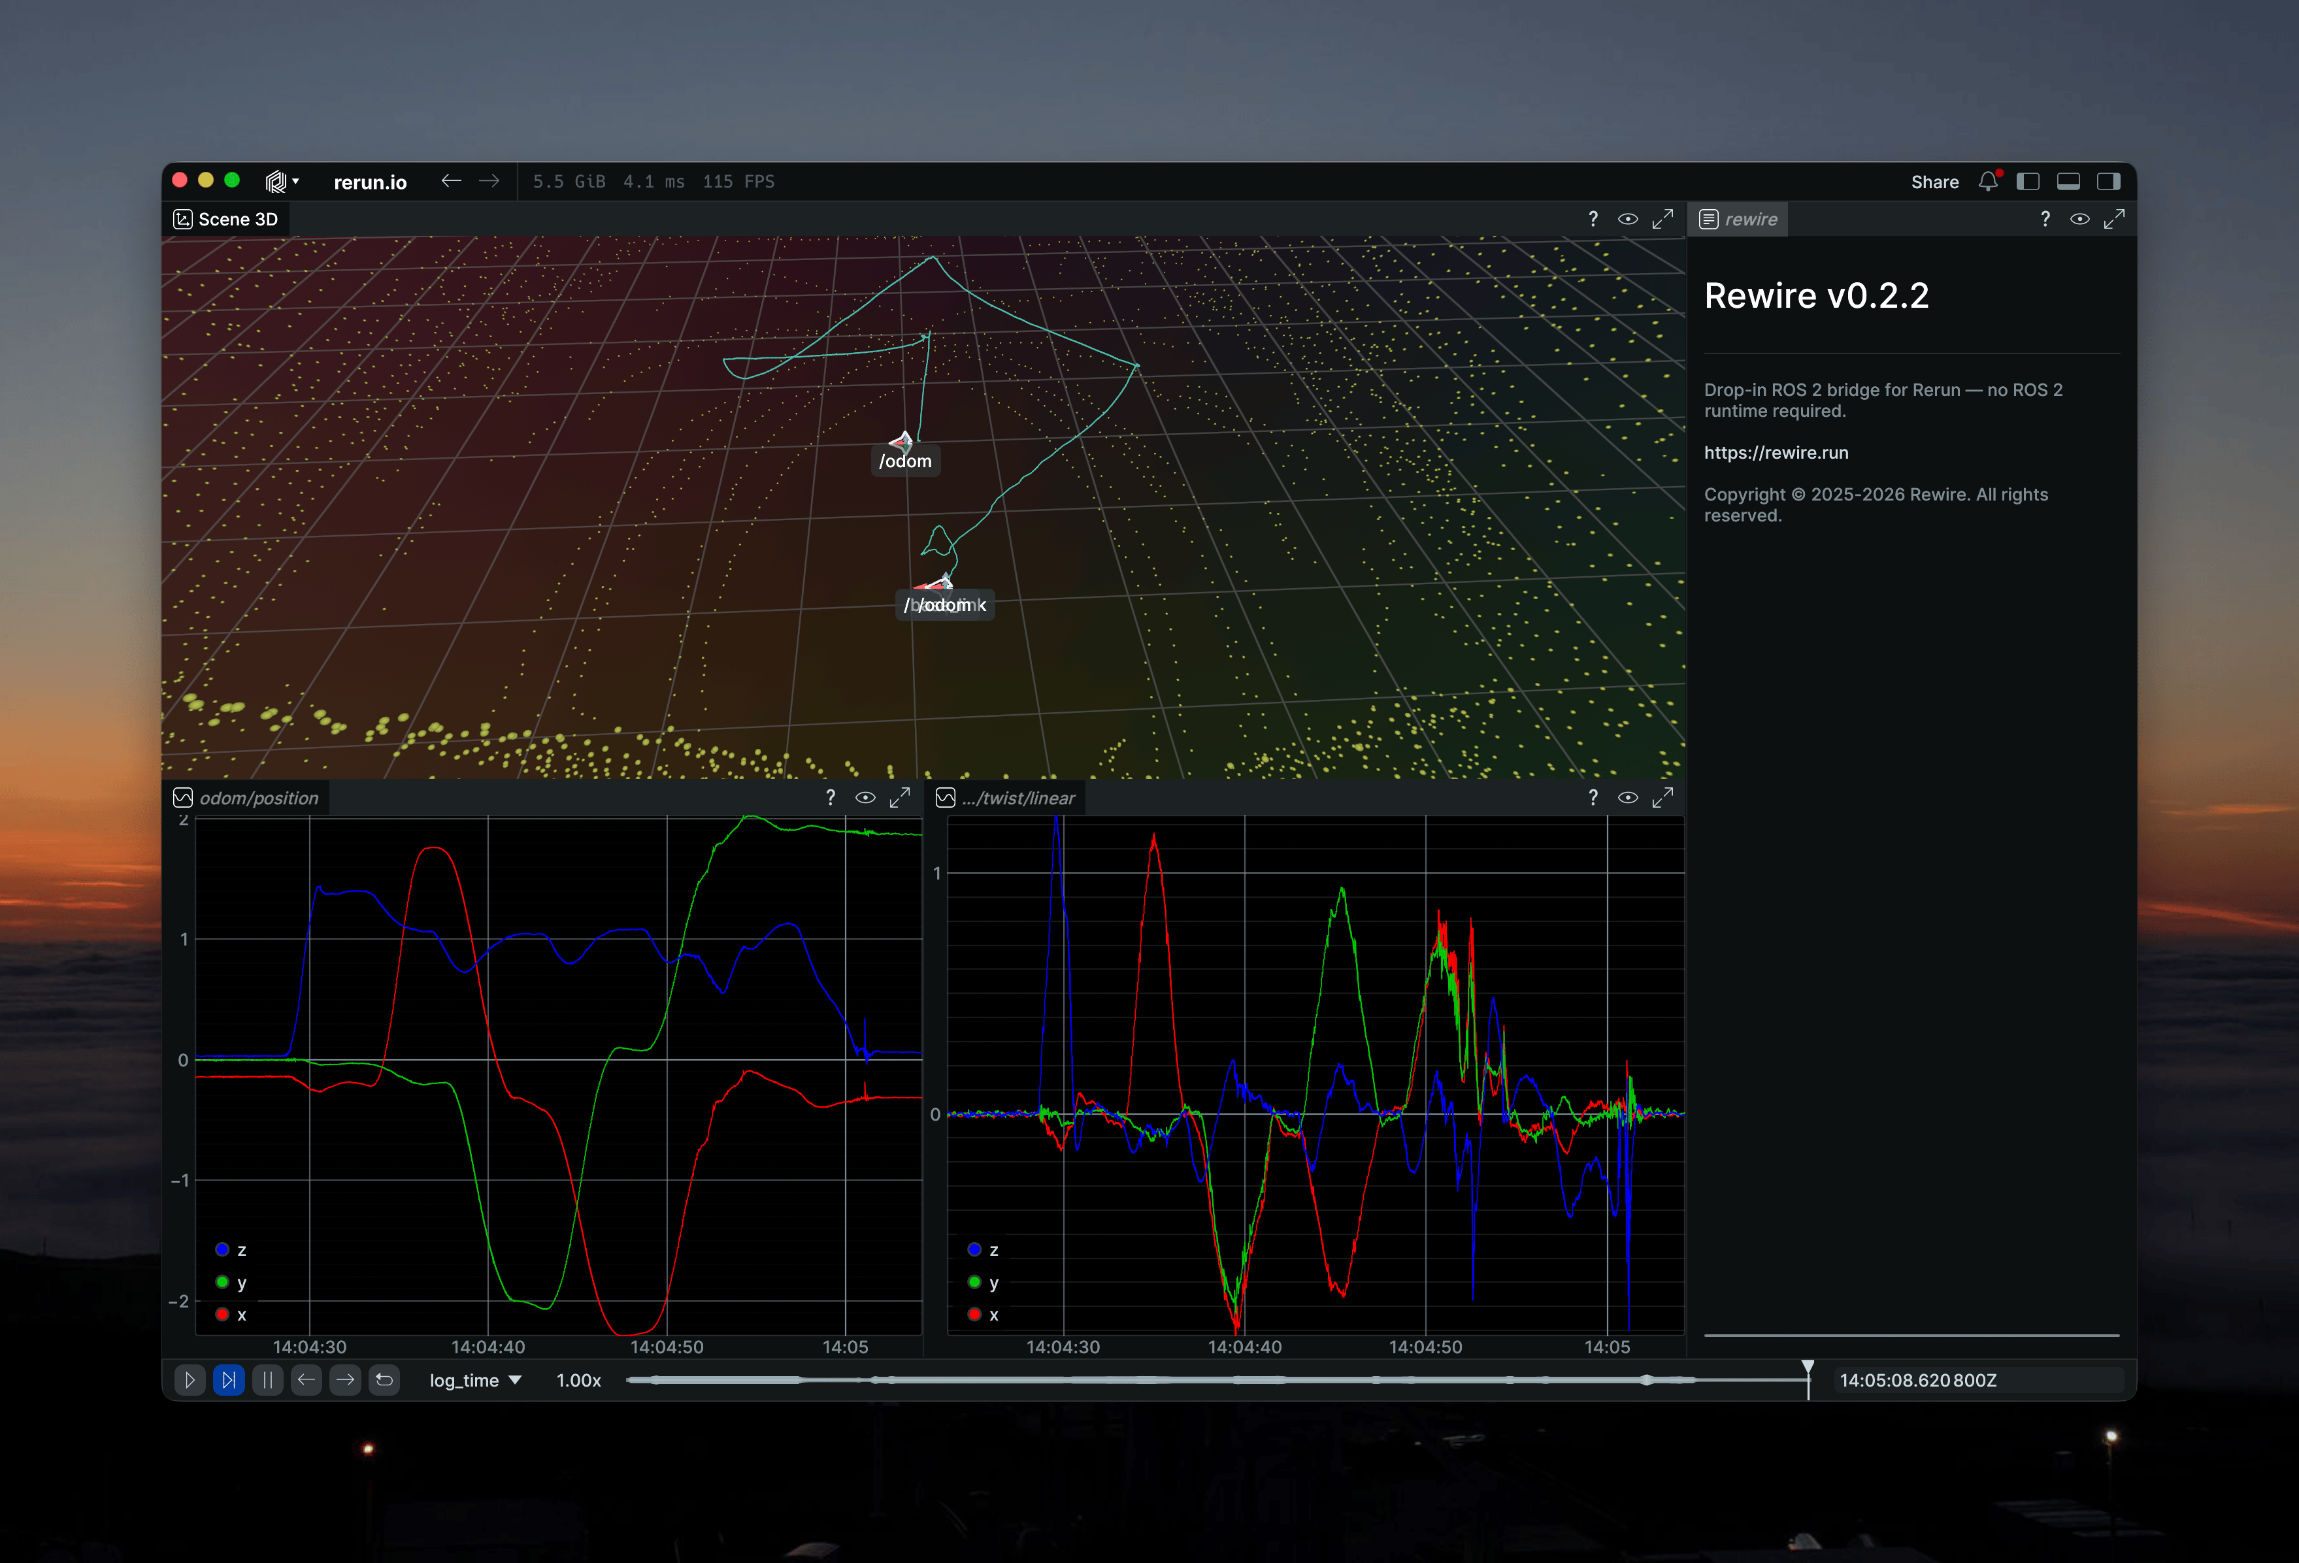The height and width of the screenshot is (1563, 2299).
Task: Step forward one frame
Action: coord(345,1380)
